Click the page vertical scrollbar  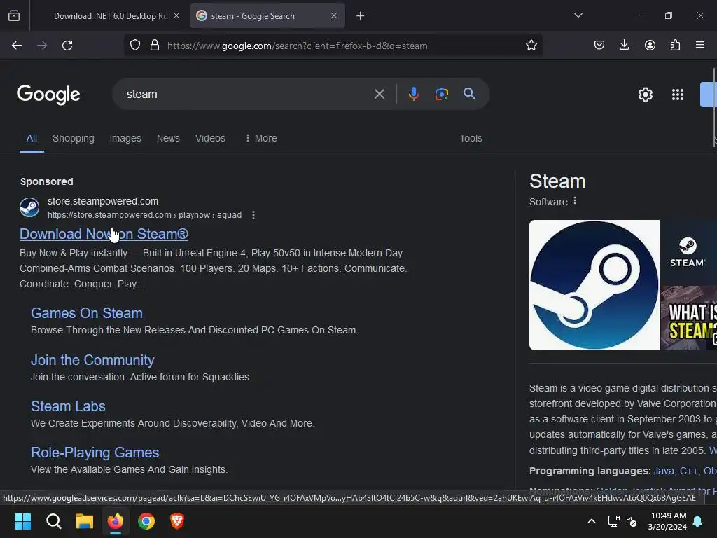714,107
